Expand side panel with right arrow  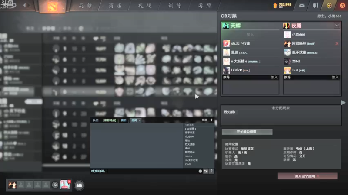click(x=343, y=103)
